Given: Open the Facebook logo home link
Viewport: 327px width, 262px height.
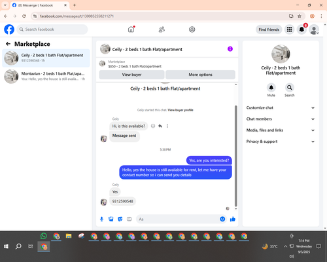Looking at the screenshot, I should tap(9, 29).
